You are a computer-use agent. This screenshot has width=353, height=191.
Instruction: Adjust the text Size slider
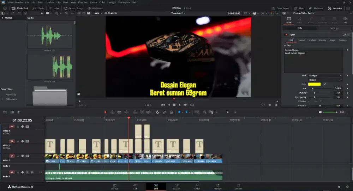(x=321, y=88)
